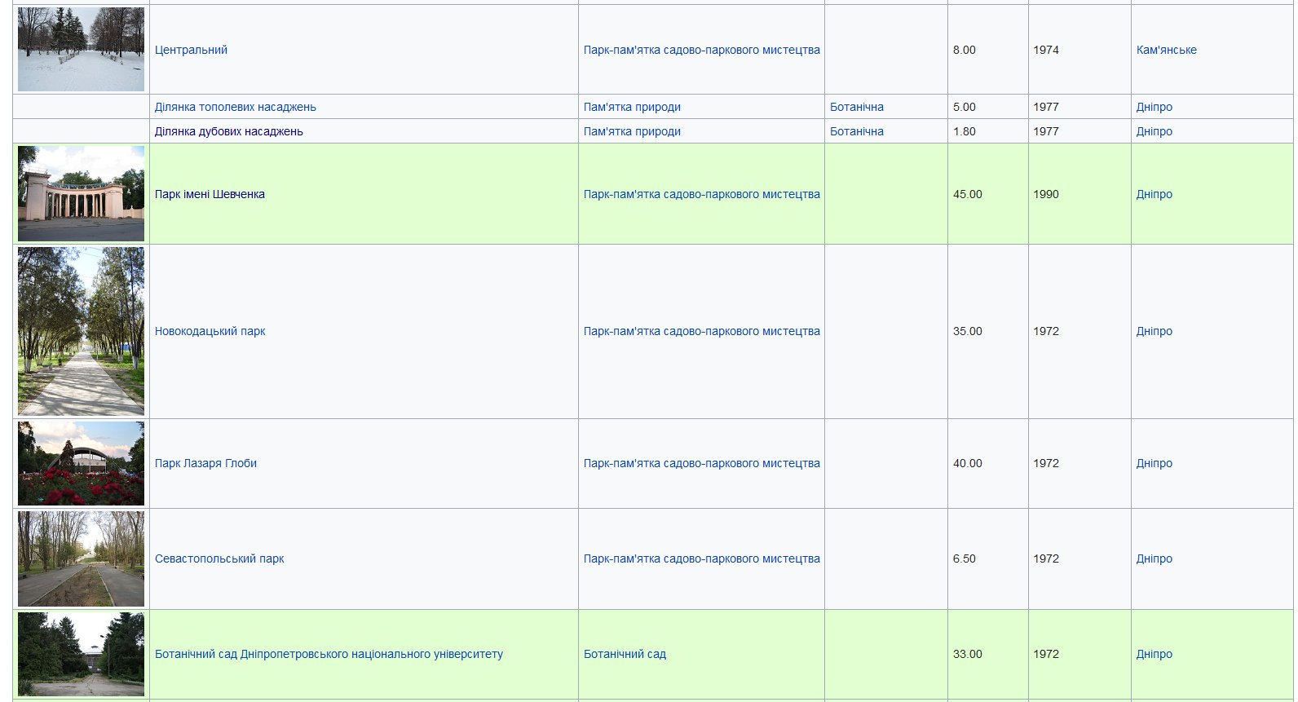Click Пам'ятка природи in дубових насаджень row

pos(632,131)
